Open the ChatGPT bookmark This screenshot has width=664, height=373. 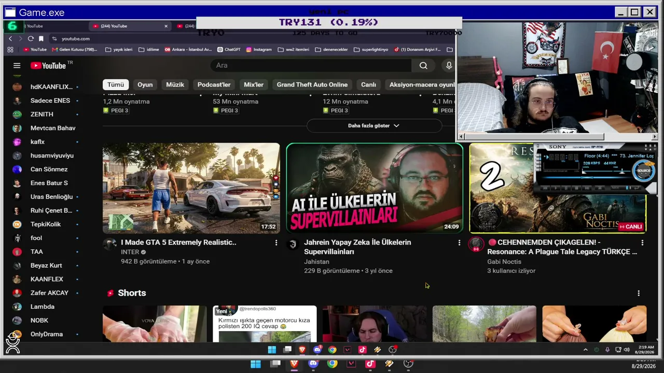click(x=229, y=50)
